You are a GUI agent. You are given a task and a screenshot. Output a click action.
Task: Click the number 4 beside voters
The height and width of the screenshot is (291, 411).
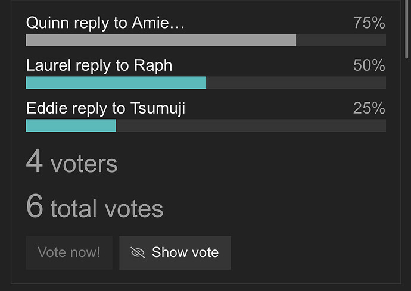click(x=35, y=161)
